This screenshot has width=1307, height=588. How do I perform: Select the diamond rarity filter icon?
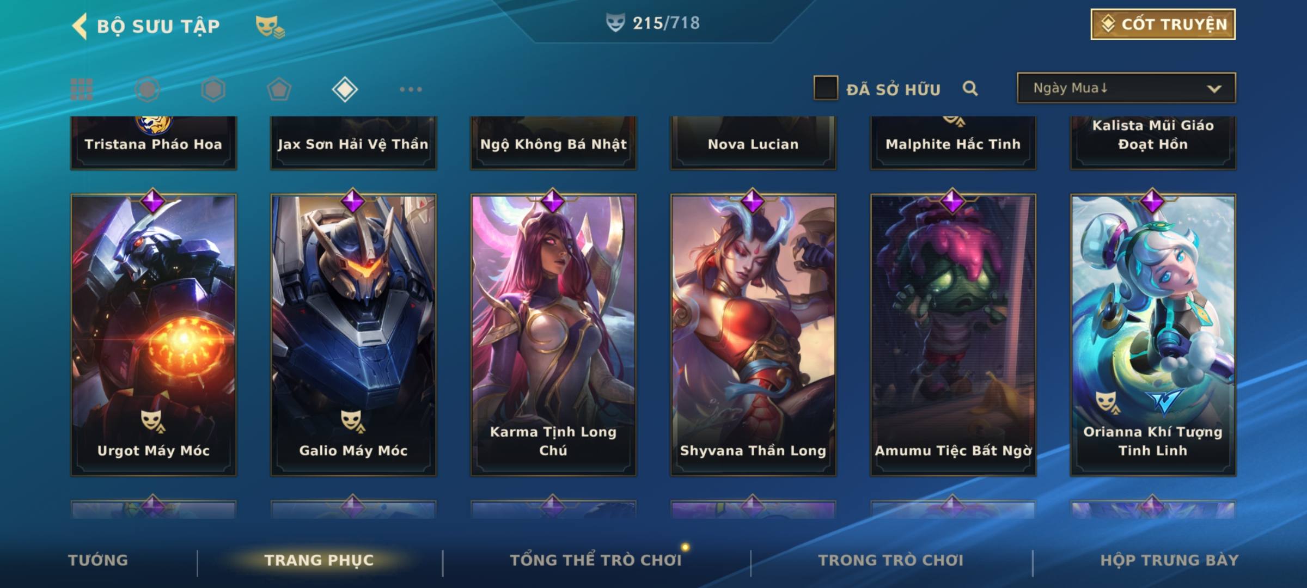pyautogui.click(x=345, y=89)
